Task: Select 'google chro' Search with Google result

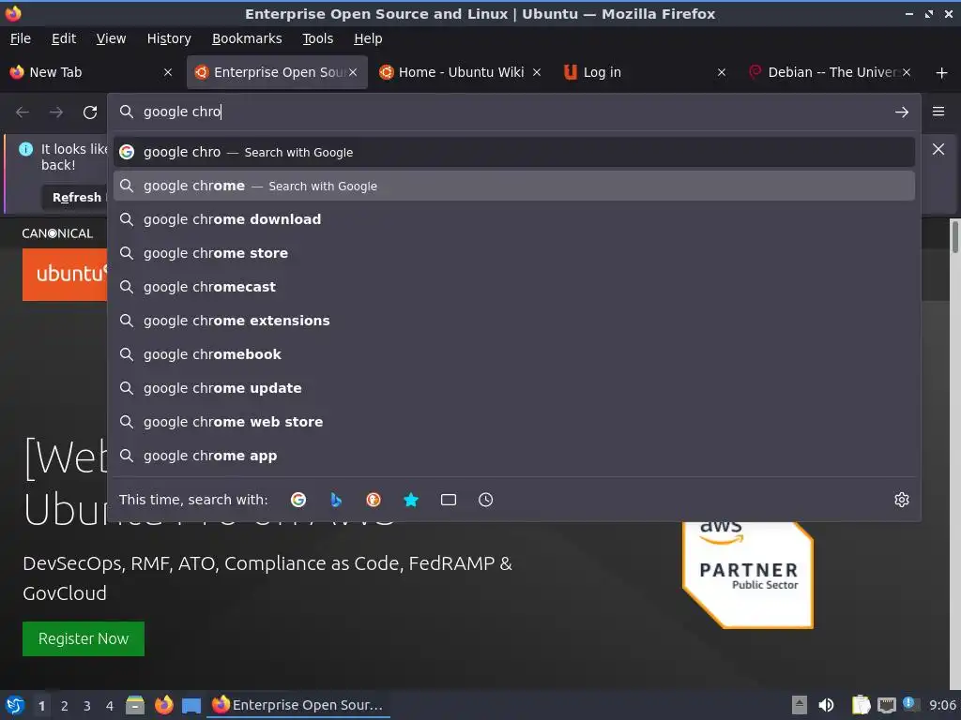Action: coord(514,152)
